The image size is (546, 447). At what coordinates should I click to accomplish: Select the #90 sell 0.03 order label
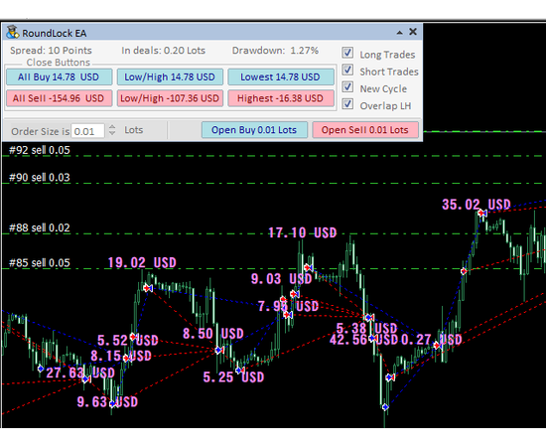tap(40, 178)
